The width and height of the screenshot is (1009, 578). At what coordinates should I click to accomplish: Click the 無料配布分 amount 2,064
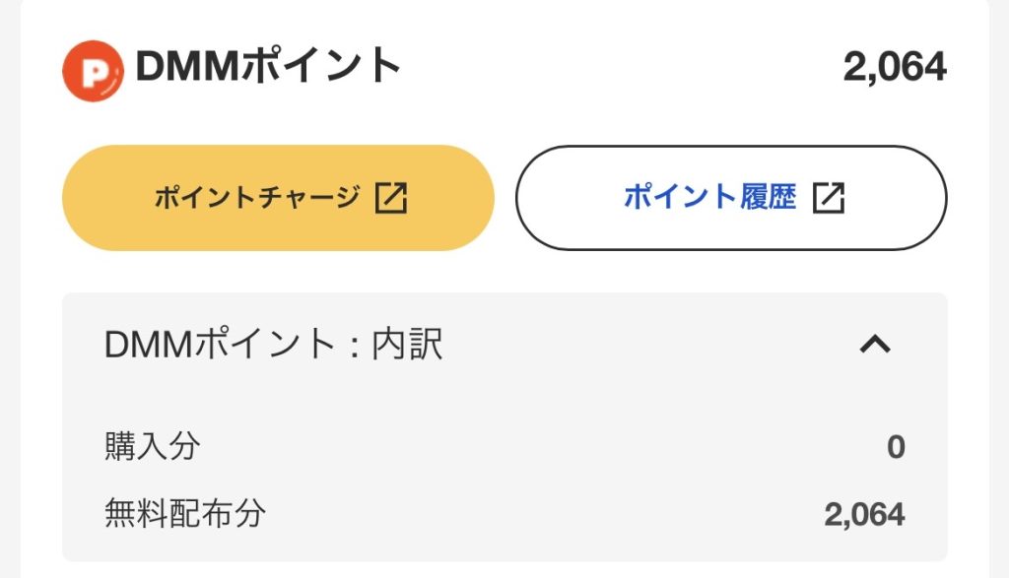coord(864,513)
